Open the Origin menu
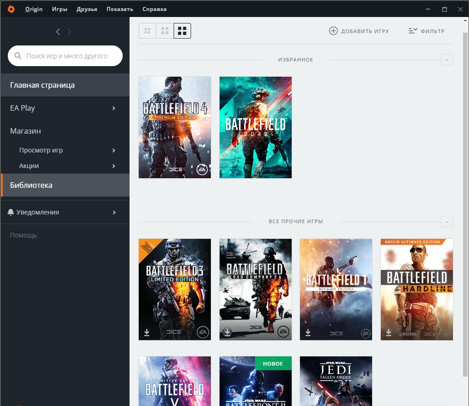 click(x=34, y=9)
